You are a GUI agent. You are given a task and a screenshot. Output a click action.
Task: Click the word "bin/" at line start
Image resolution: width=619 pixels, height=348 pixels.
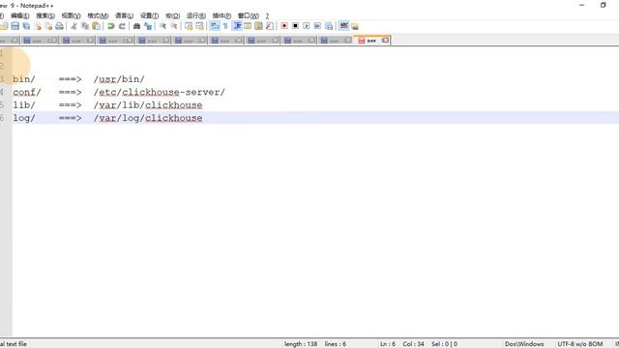tap(24, 79)
